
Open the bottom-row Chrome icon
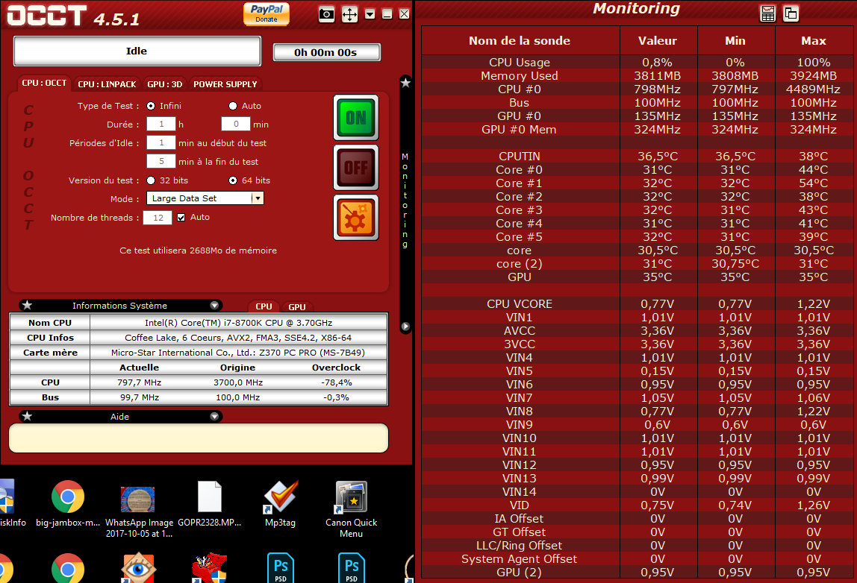click(x=68, y=568)
